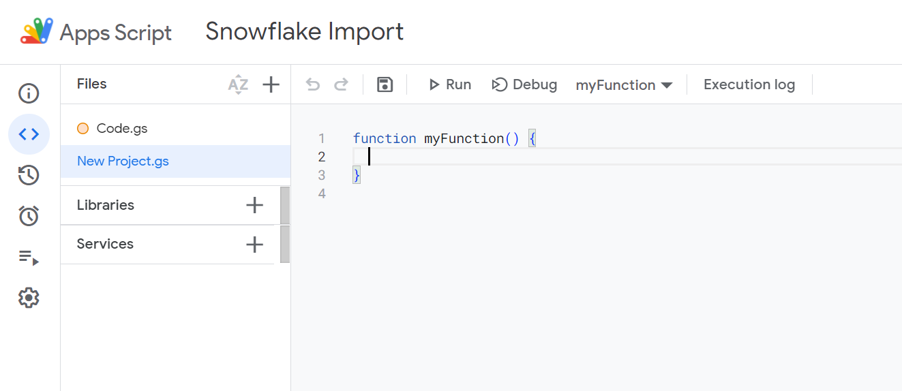902x391 pixels.
Task: Open Project History in the sidebar
Action: click(29, 175)
